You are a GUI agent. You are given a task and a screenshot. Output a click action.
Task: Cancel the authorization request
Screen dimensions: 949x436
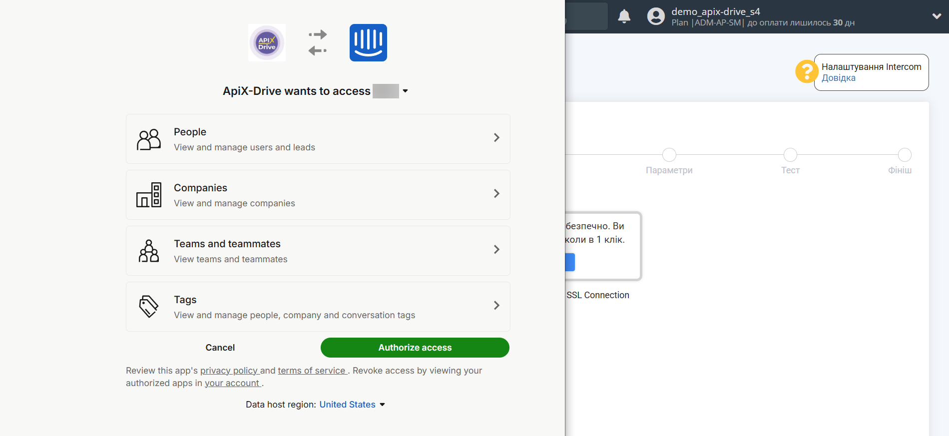click(220, 348)
